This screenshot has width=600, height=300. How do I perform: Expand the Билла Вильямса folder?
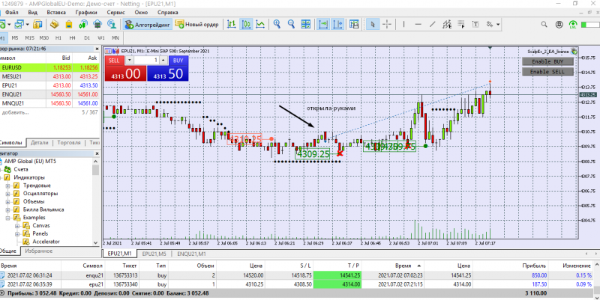click(x=7, y=209)
